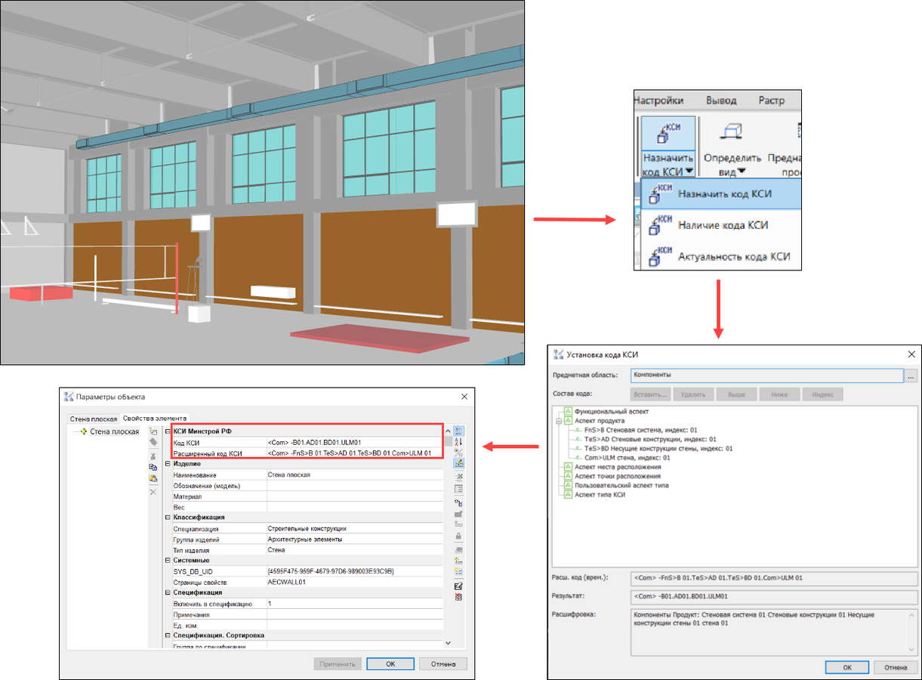922x680 pixels.
Task: Open the Растр ribbon tab
Action: (x=771, y=100)
